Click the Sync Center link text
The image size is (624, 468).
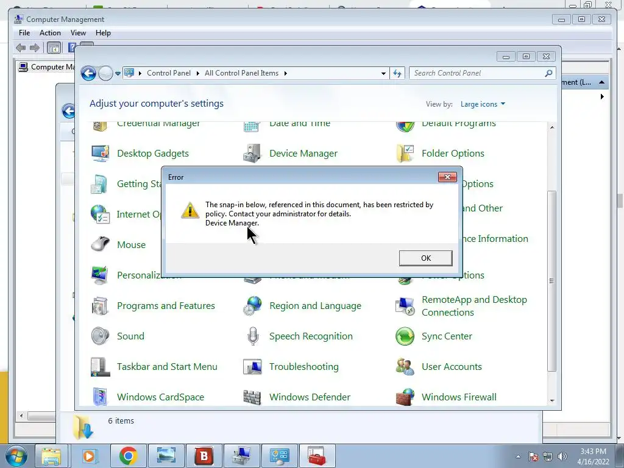[447, 336]
